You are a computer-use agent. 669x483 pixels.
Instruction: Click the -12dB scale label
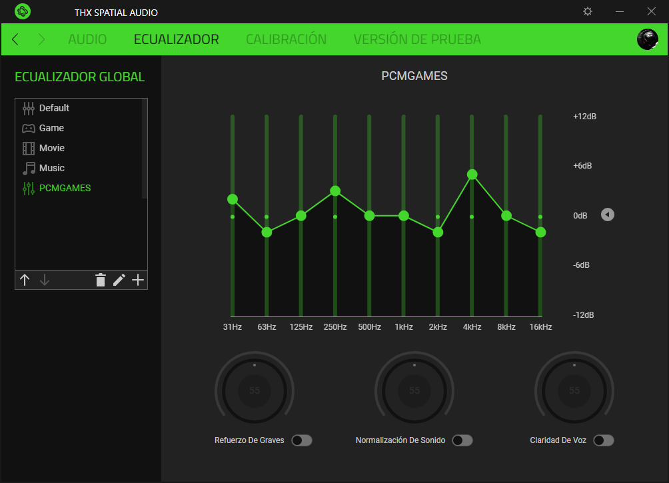tap(583, 315)
